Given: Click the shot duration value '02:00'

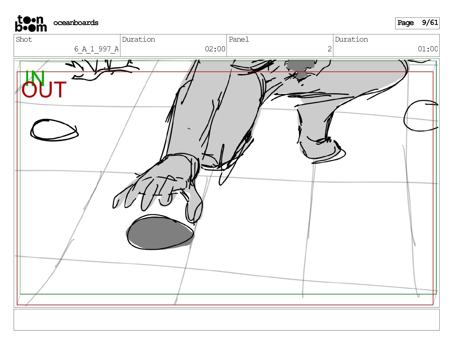Looking at the screenshot, I should point(215,49).
